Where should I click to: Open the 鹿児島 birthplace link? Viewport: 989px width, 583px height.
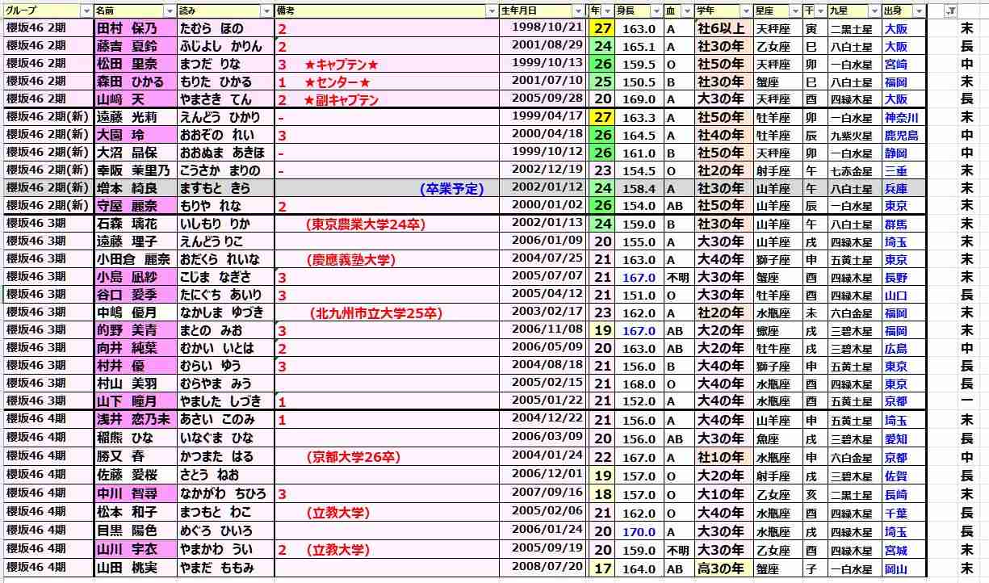[x=901, y=136]
